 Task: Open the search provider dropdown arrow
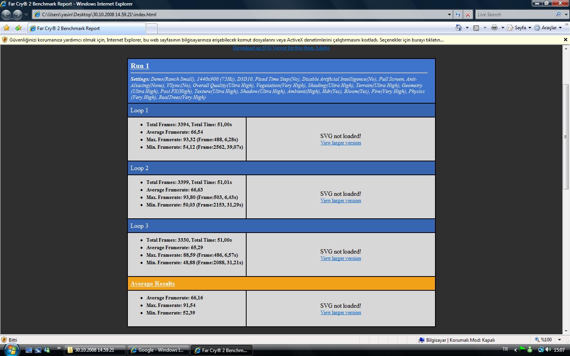point(565,15)
